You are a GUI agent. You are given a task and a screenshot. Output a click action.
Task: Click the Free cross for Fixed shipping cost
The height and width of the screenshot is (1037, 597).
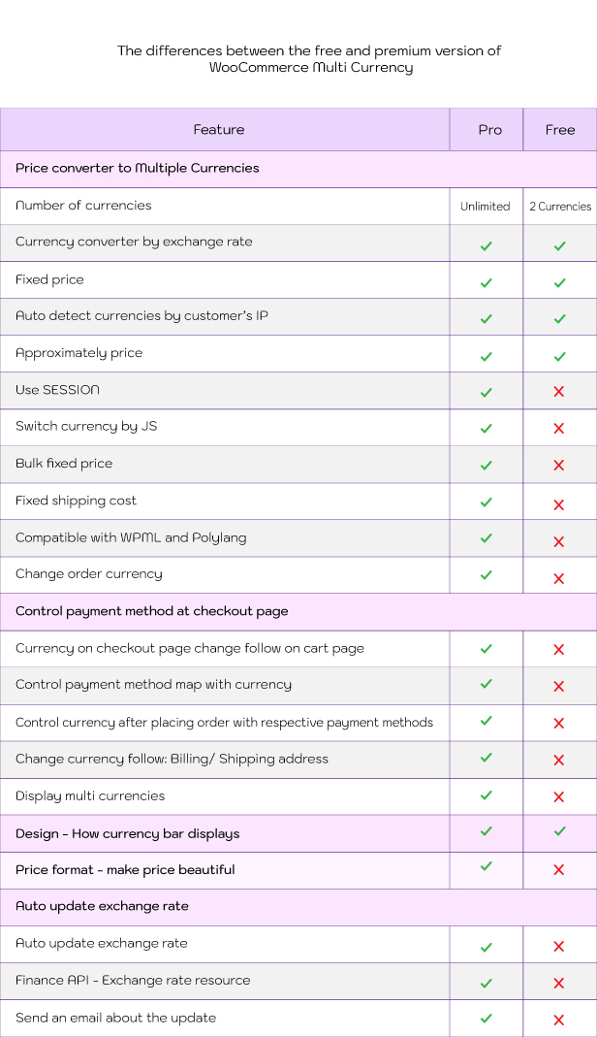558,504
